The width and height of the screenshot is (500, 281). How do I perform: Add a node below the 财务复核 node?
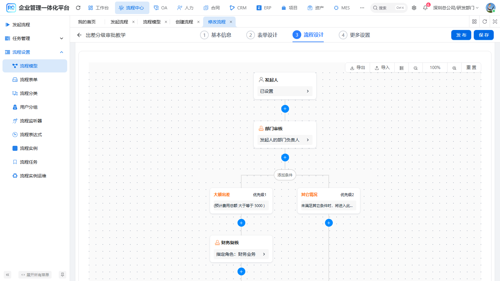coord(241,271)
